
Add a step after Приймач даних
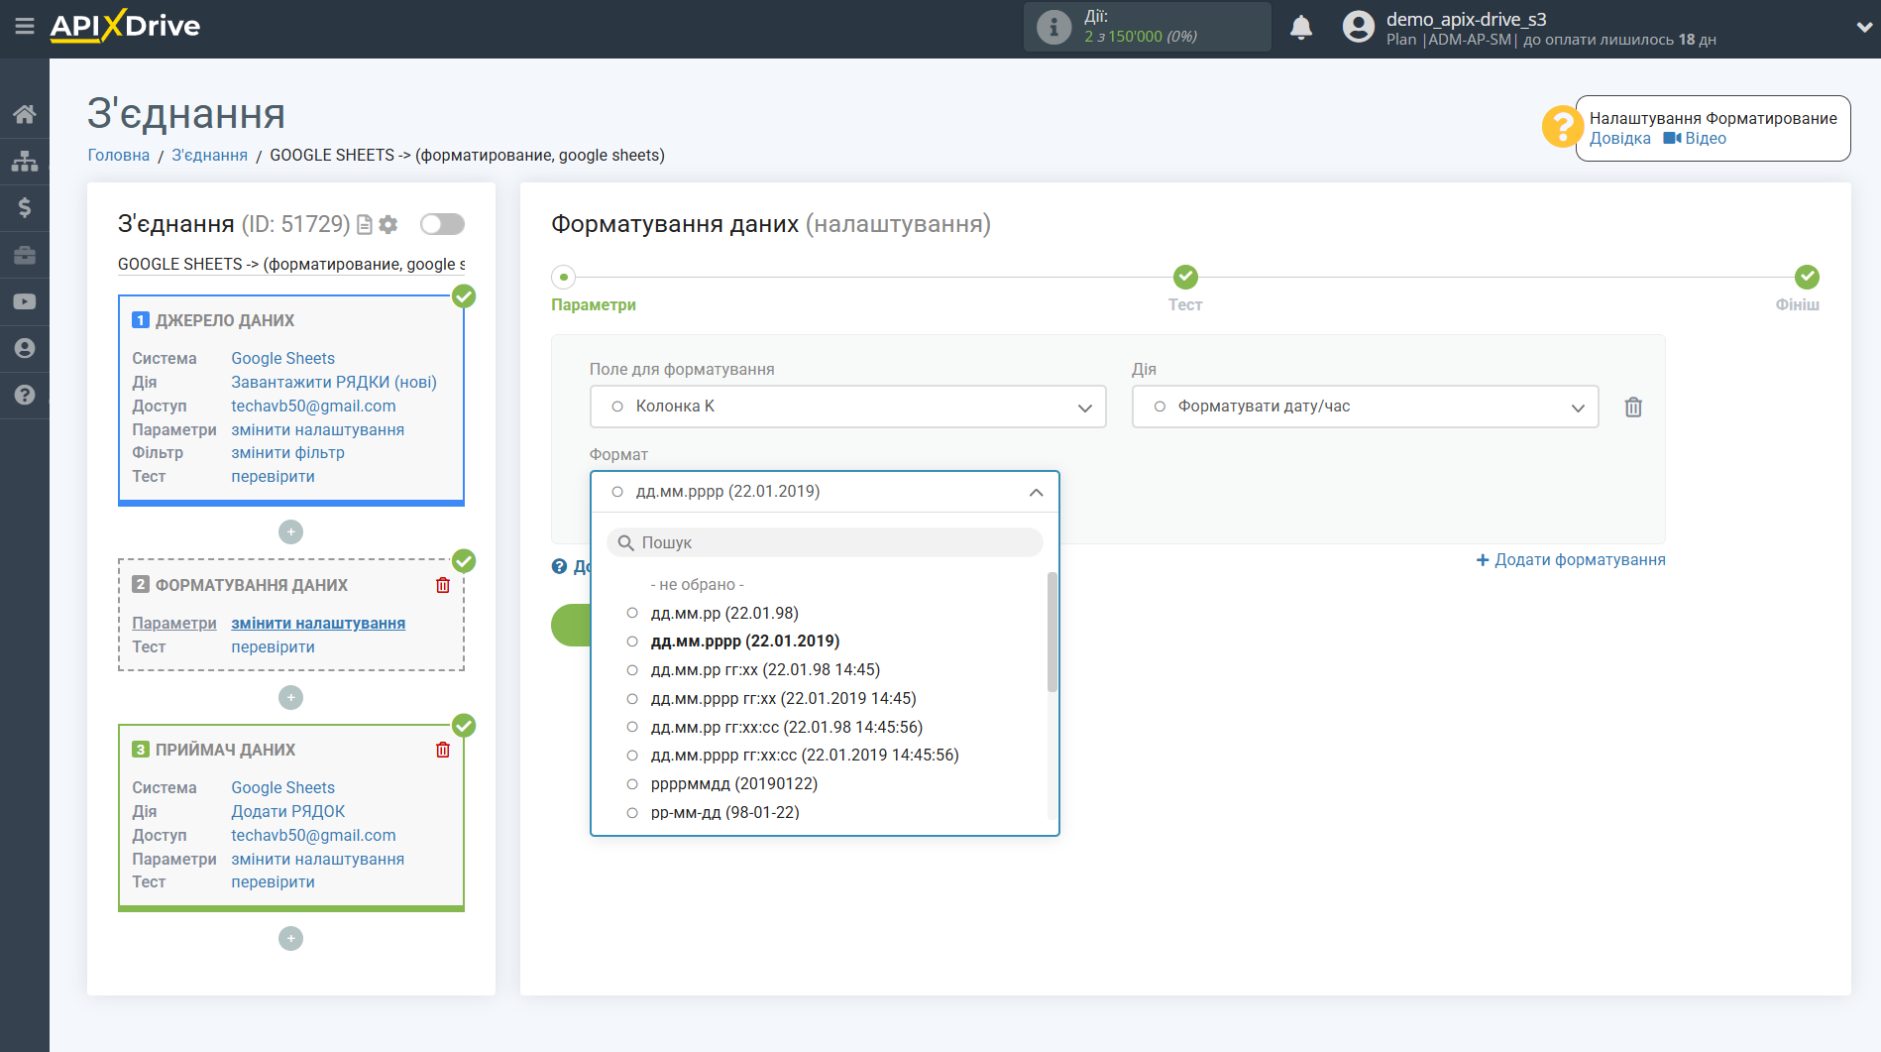[x=290, y=939]
